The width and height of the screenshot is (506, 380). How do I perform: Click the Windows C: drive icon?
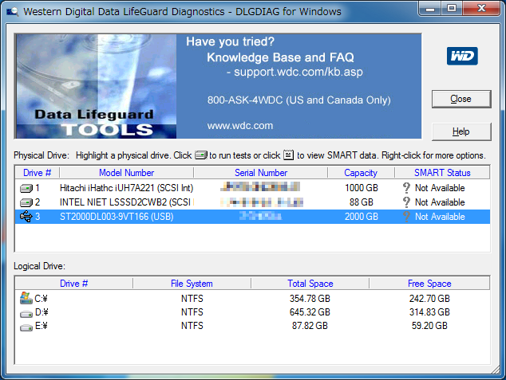tap(26, 298)
